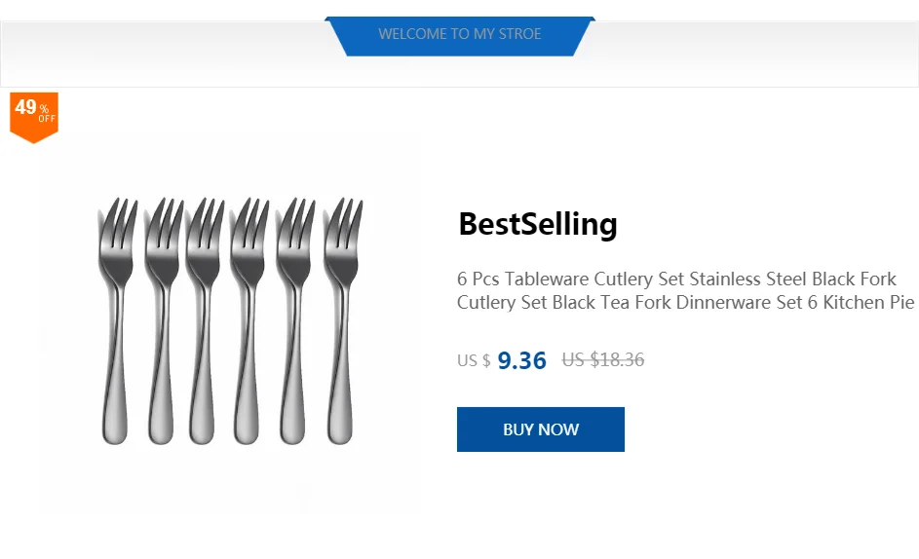
Task: Click the fifth fork from the left
Action: 295,321
